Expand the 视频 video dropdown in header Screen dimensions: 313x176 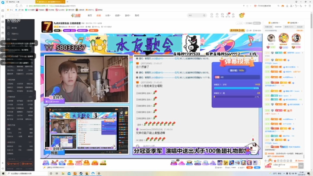click(117, 15)
